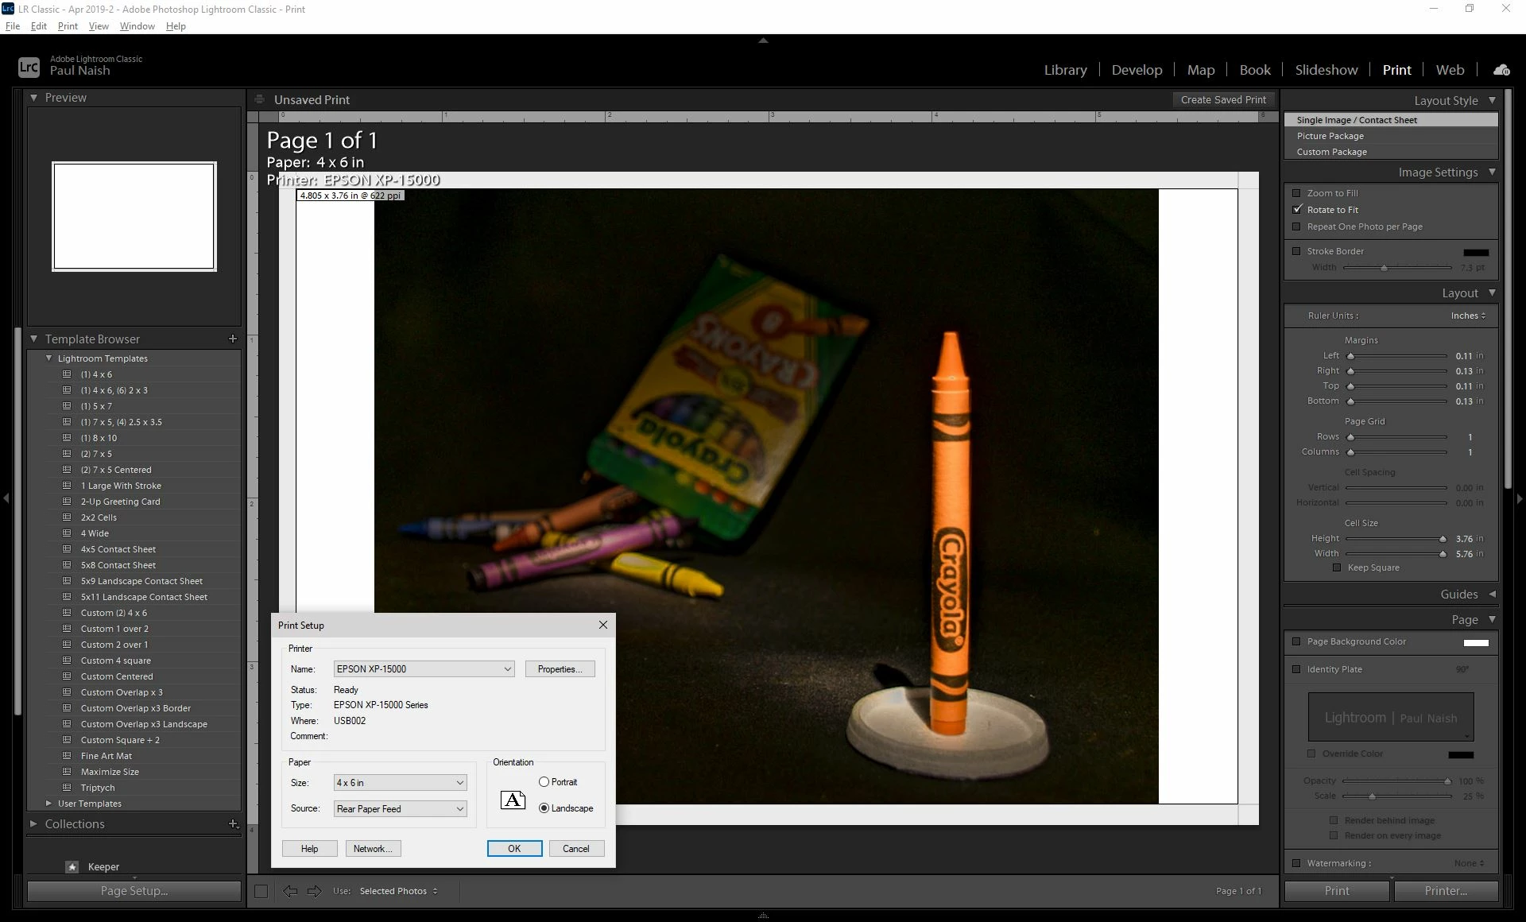Screen dimensions: 1526x922
Task: Select Portrait orientation radio button
Action: tap(544, 782)
